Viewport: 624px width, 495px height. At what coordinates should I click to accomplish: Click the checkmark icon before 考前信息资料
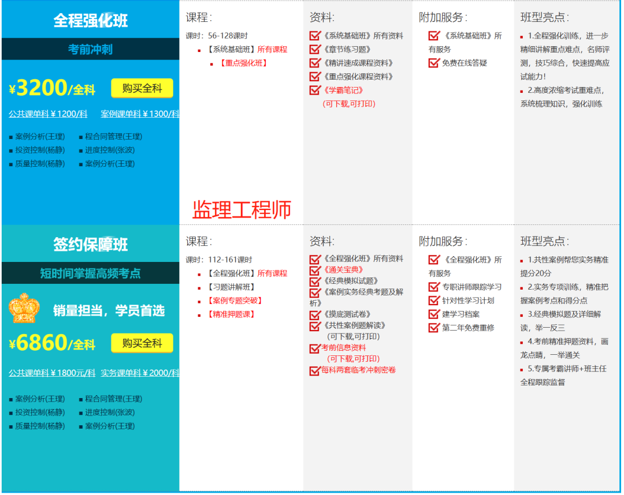click(x=315, y=348)
